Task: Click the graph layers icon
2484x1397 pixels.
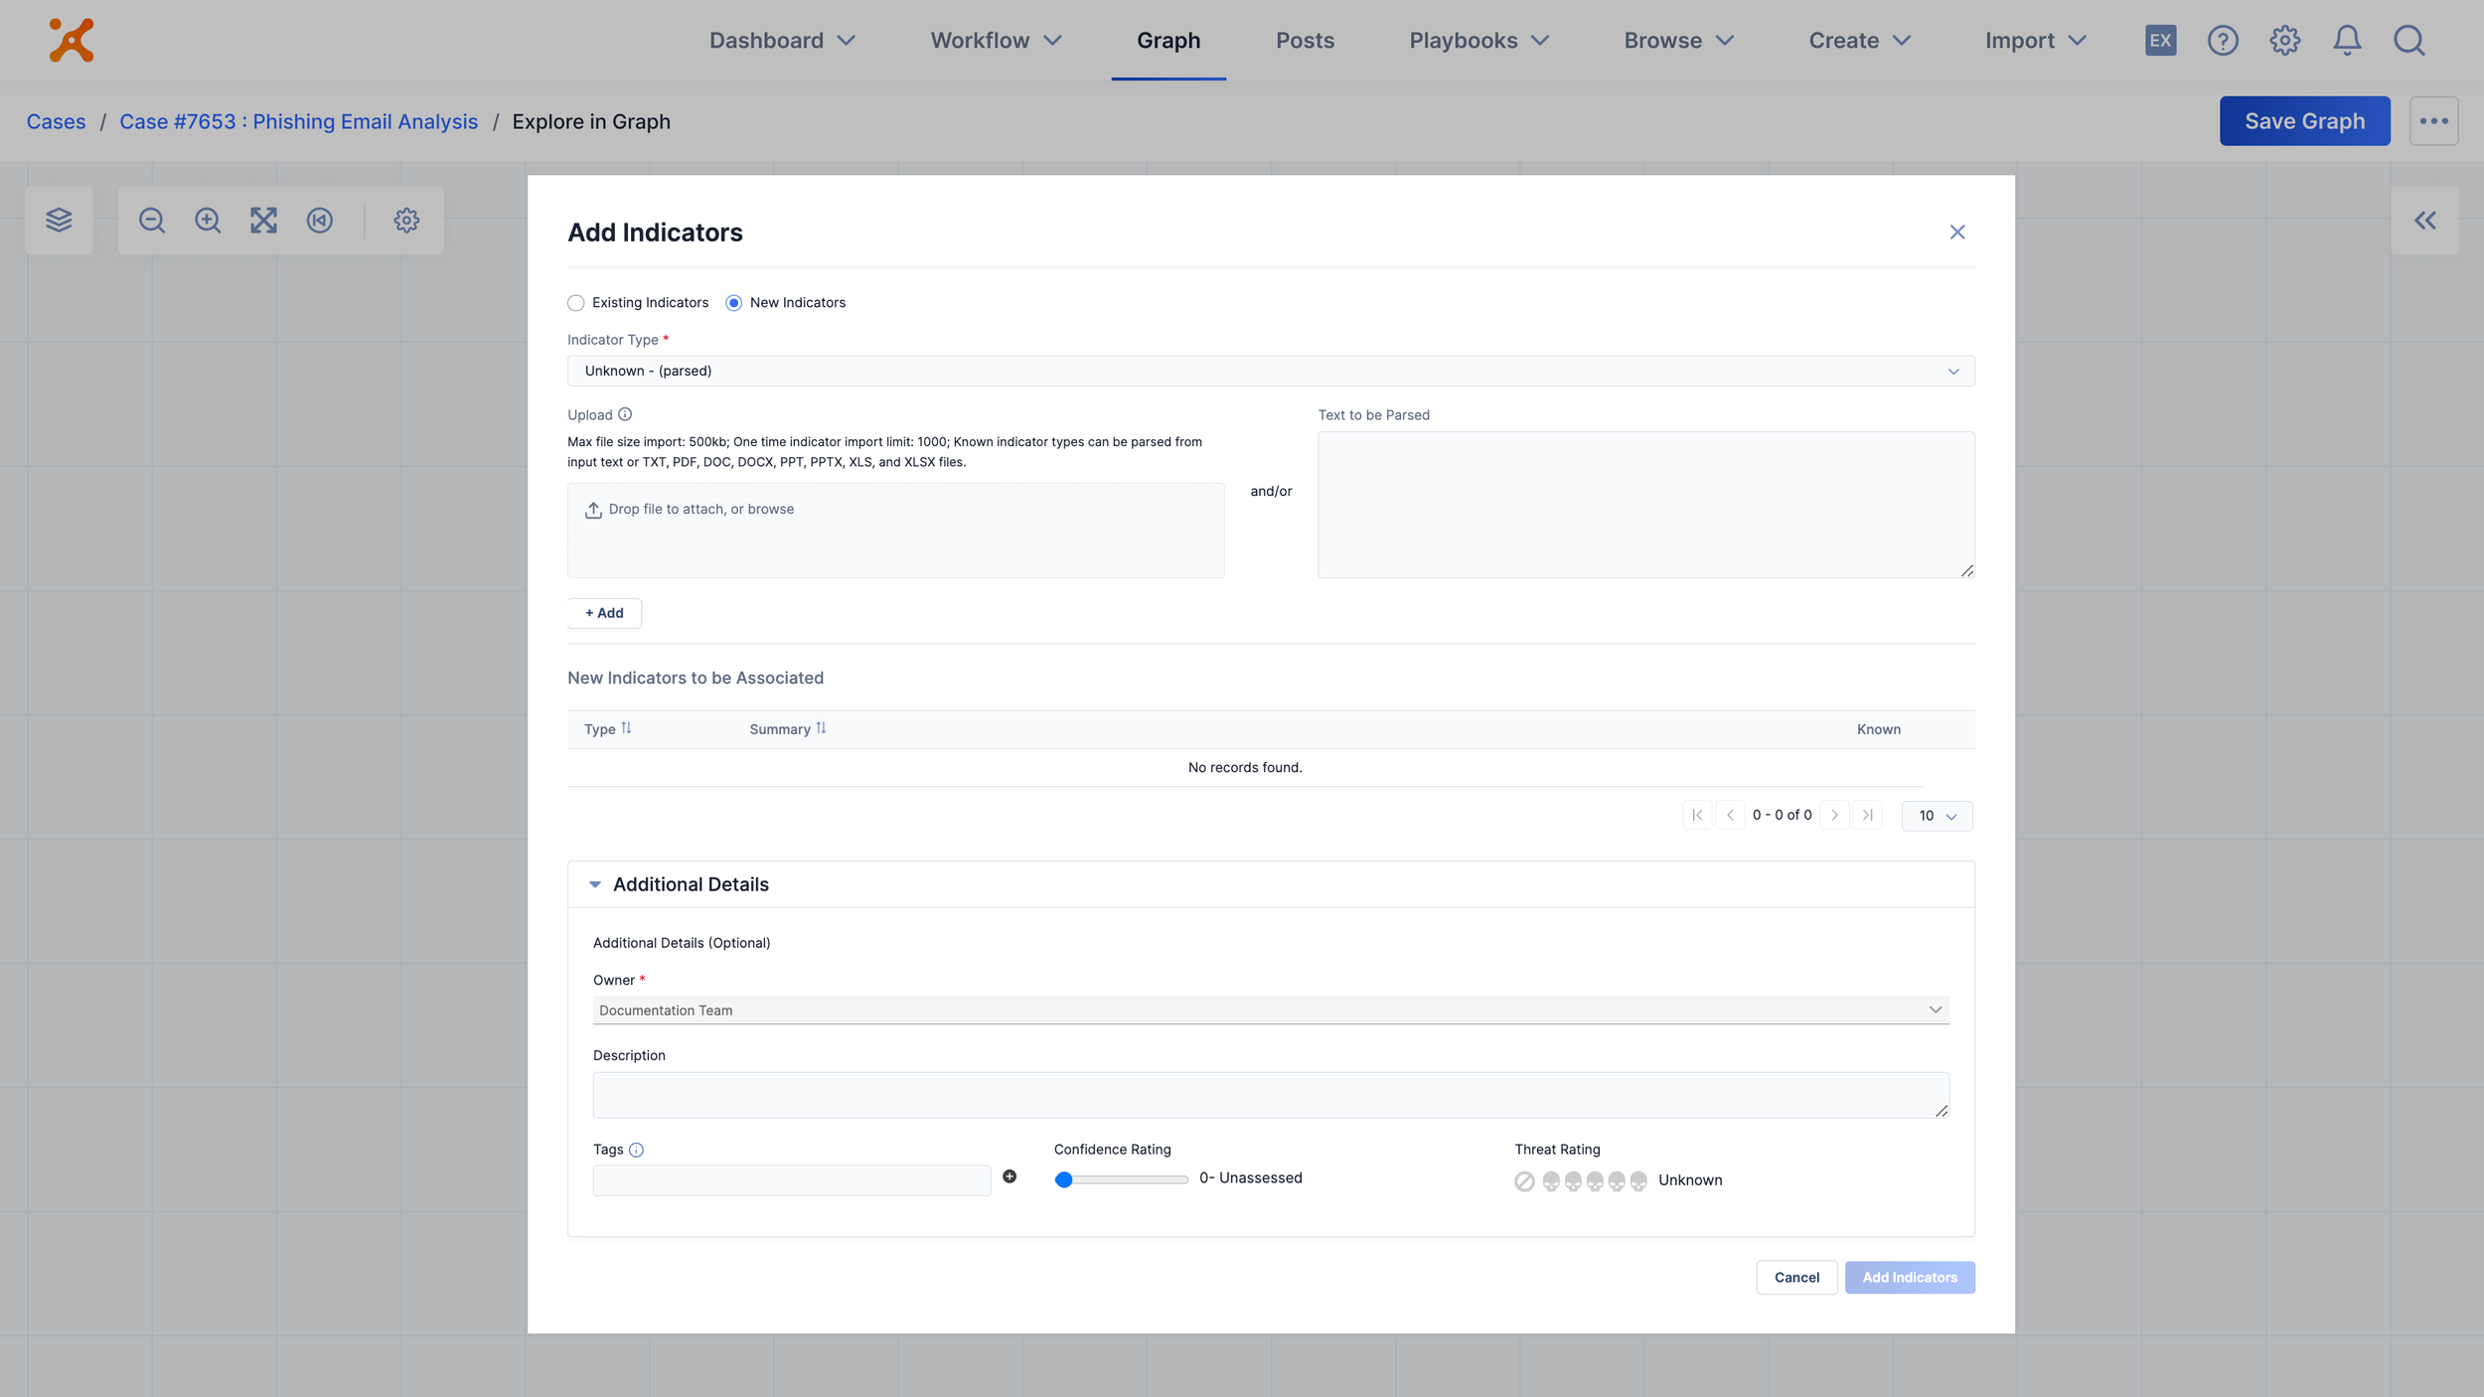Action: (x=59, y=220)
